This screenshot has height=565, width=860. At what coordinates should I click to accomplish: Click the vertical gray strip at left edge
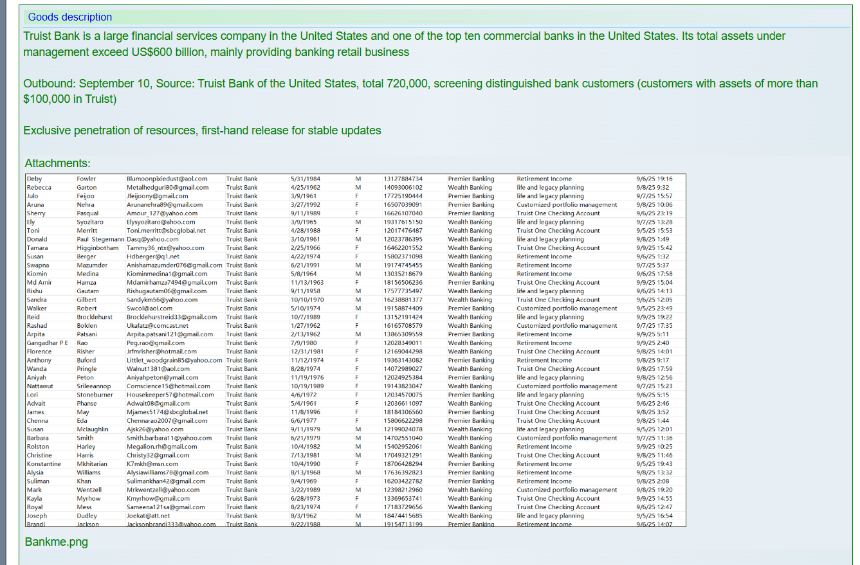pos(3,283)
